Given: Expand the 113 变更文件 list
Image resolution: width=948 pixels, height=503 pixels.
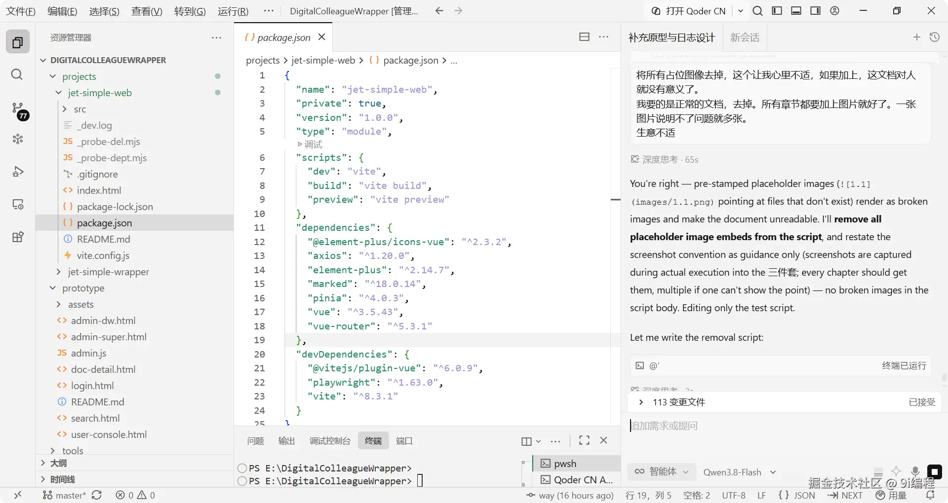Looking at the screenshot, I should (641, 402).
